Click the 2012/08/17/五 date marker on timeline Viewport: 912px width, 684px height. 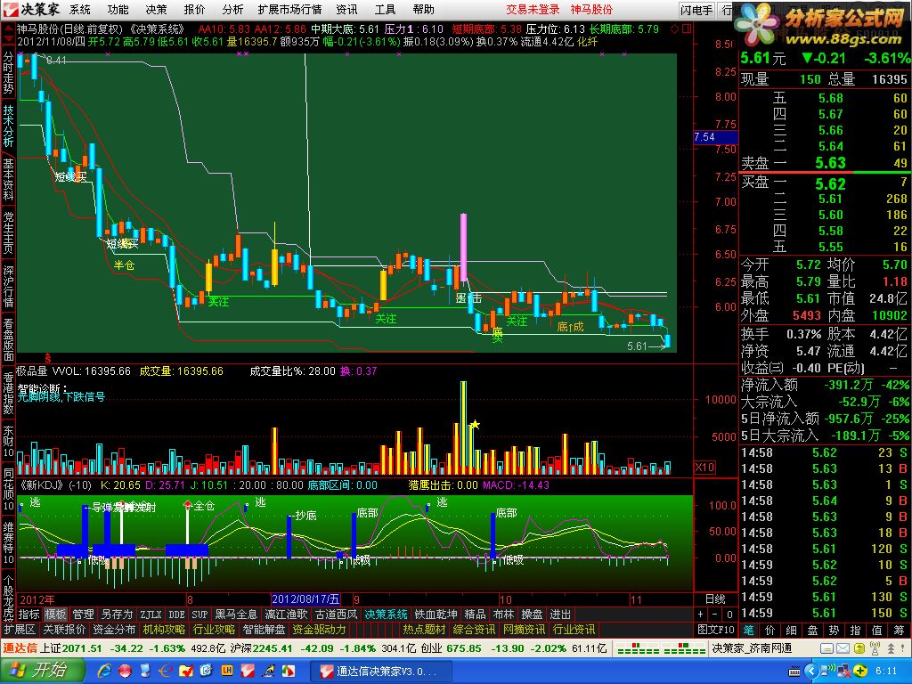[306, 599]
